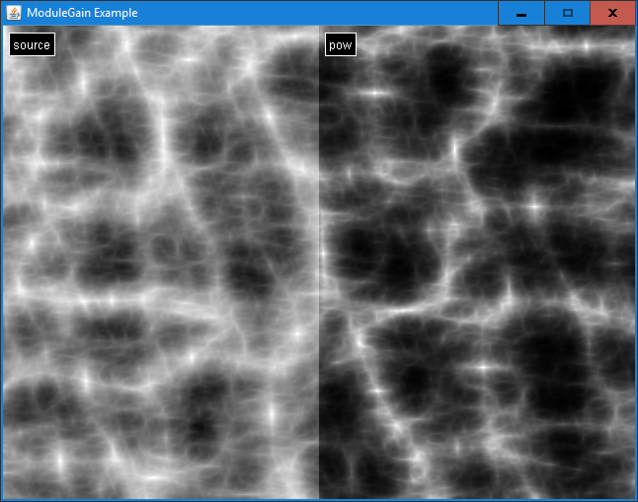The image size is (638, 502).
Task: Close the ModuleGain Example window
Action: click(x=612, y=13)
